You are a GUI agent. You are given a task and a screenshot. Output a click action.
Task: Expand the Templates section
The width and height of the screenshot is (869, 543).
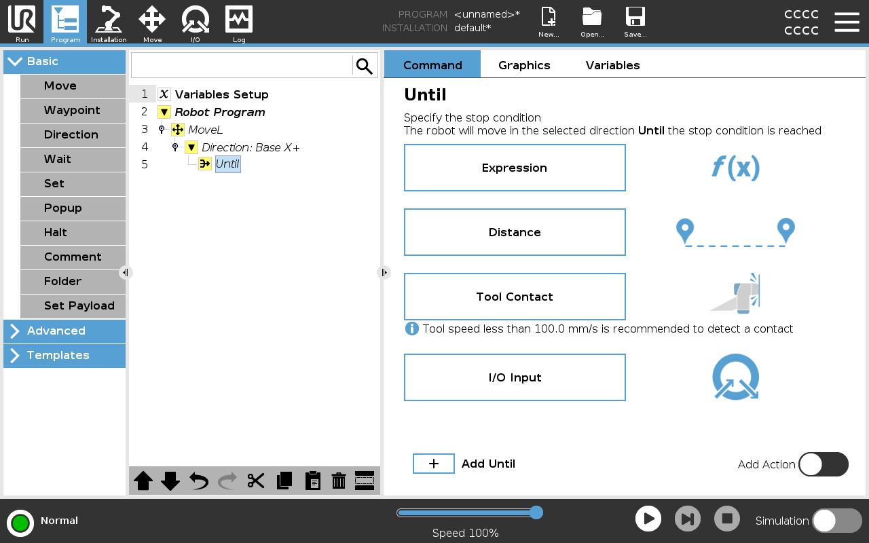click(x=64, y=355)
